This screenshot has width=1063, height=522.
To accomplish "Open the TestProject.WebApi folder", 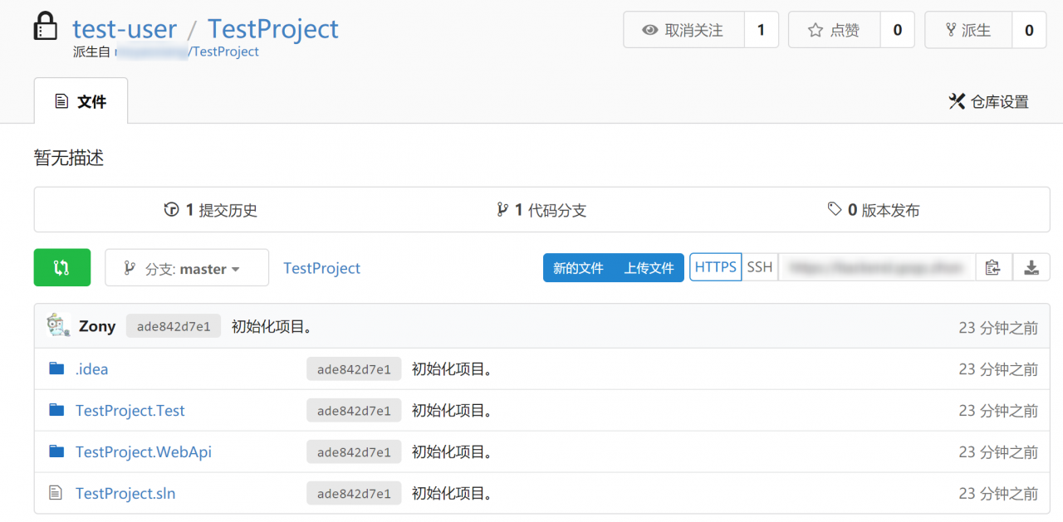I will pyautogui.click(x=144, y=452).
